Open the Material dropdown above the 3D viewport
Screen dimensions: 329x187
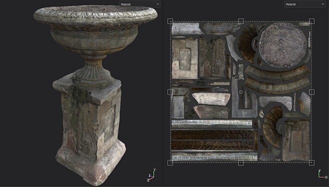tap(139, 4)
